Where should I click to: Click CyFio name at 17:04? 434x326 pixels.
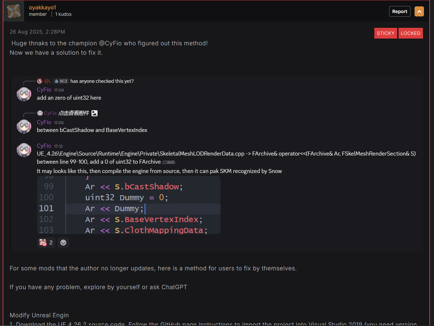click(44, 90)
